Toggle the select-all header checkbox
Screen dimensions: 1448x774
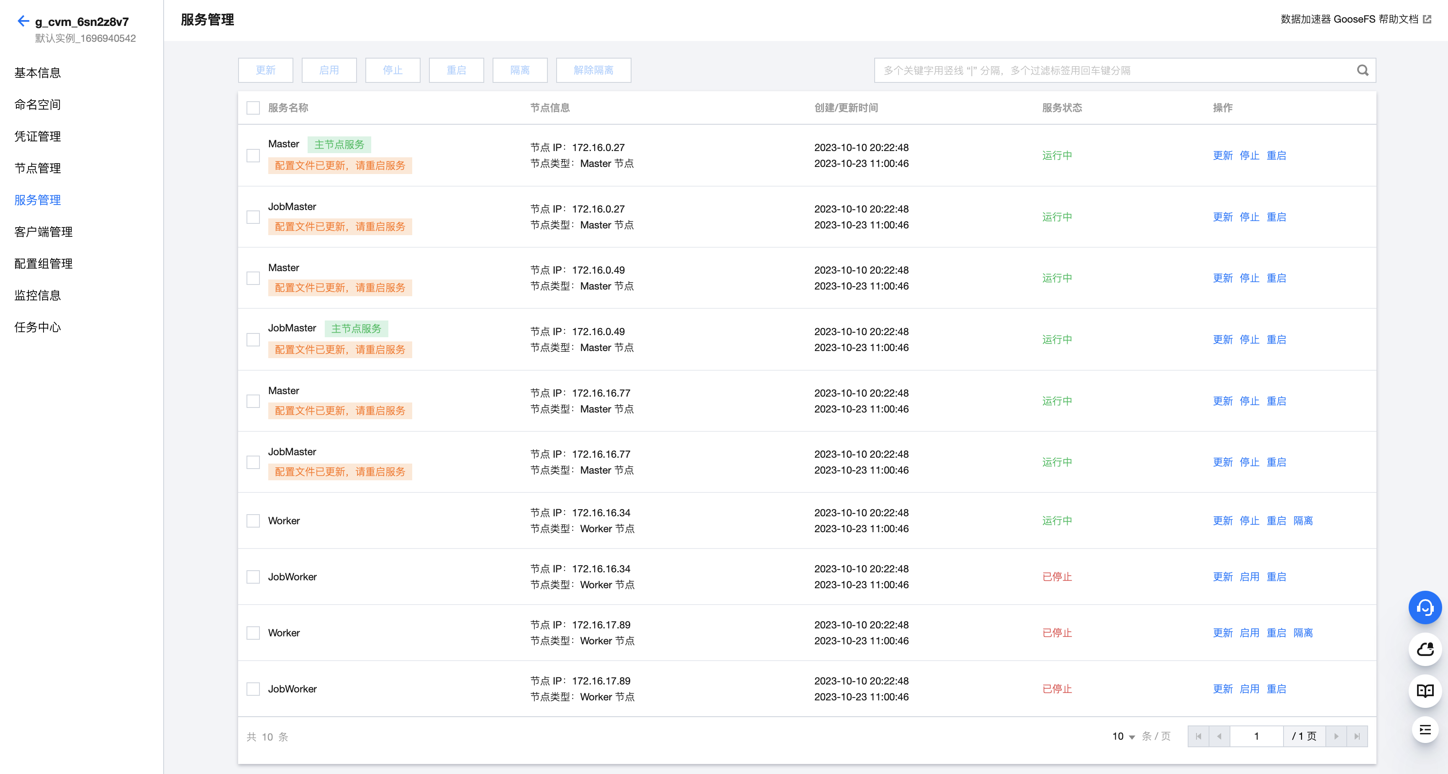(x=253, y=108)
